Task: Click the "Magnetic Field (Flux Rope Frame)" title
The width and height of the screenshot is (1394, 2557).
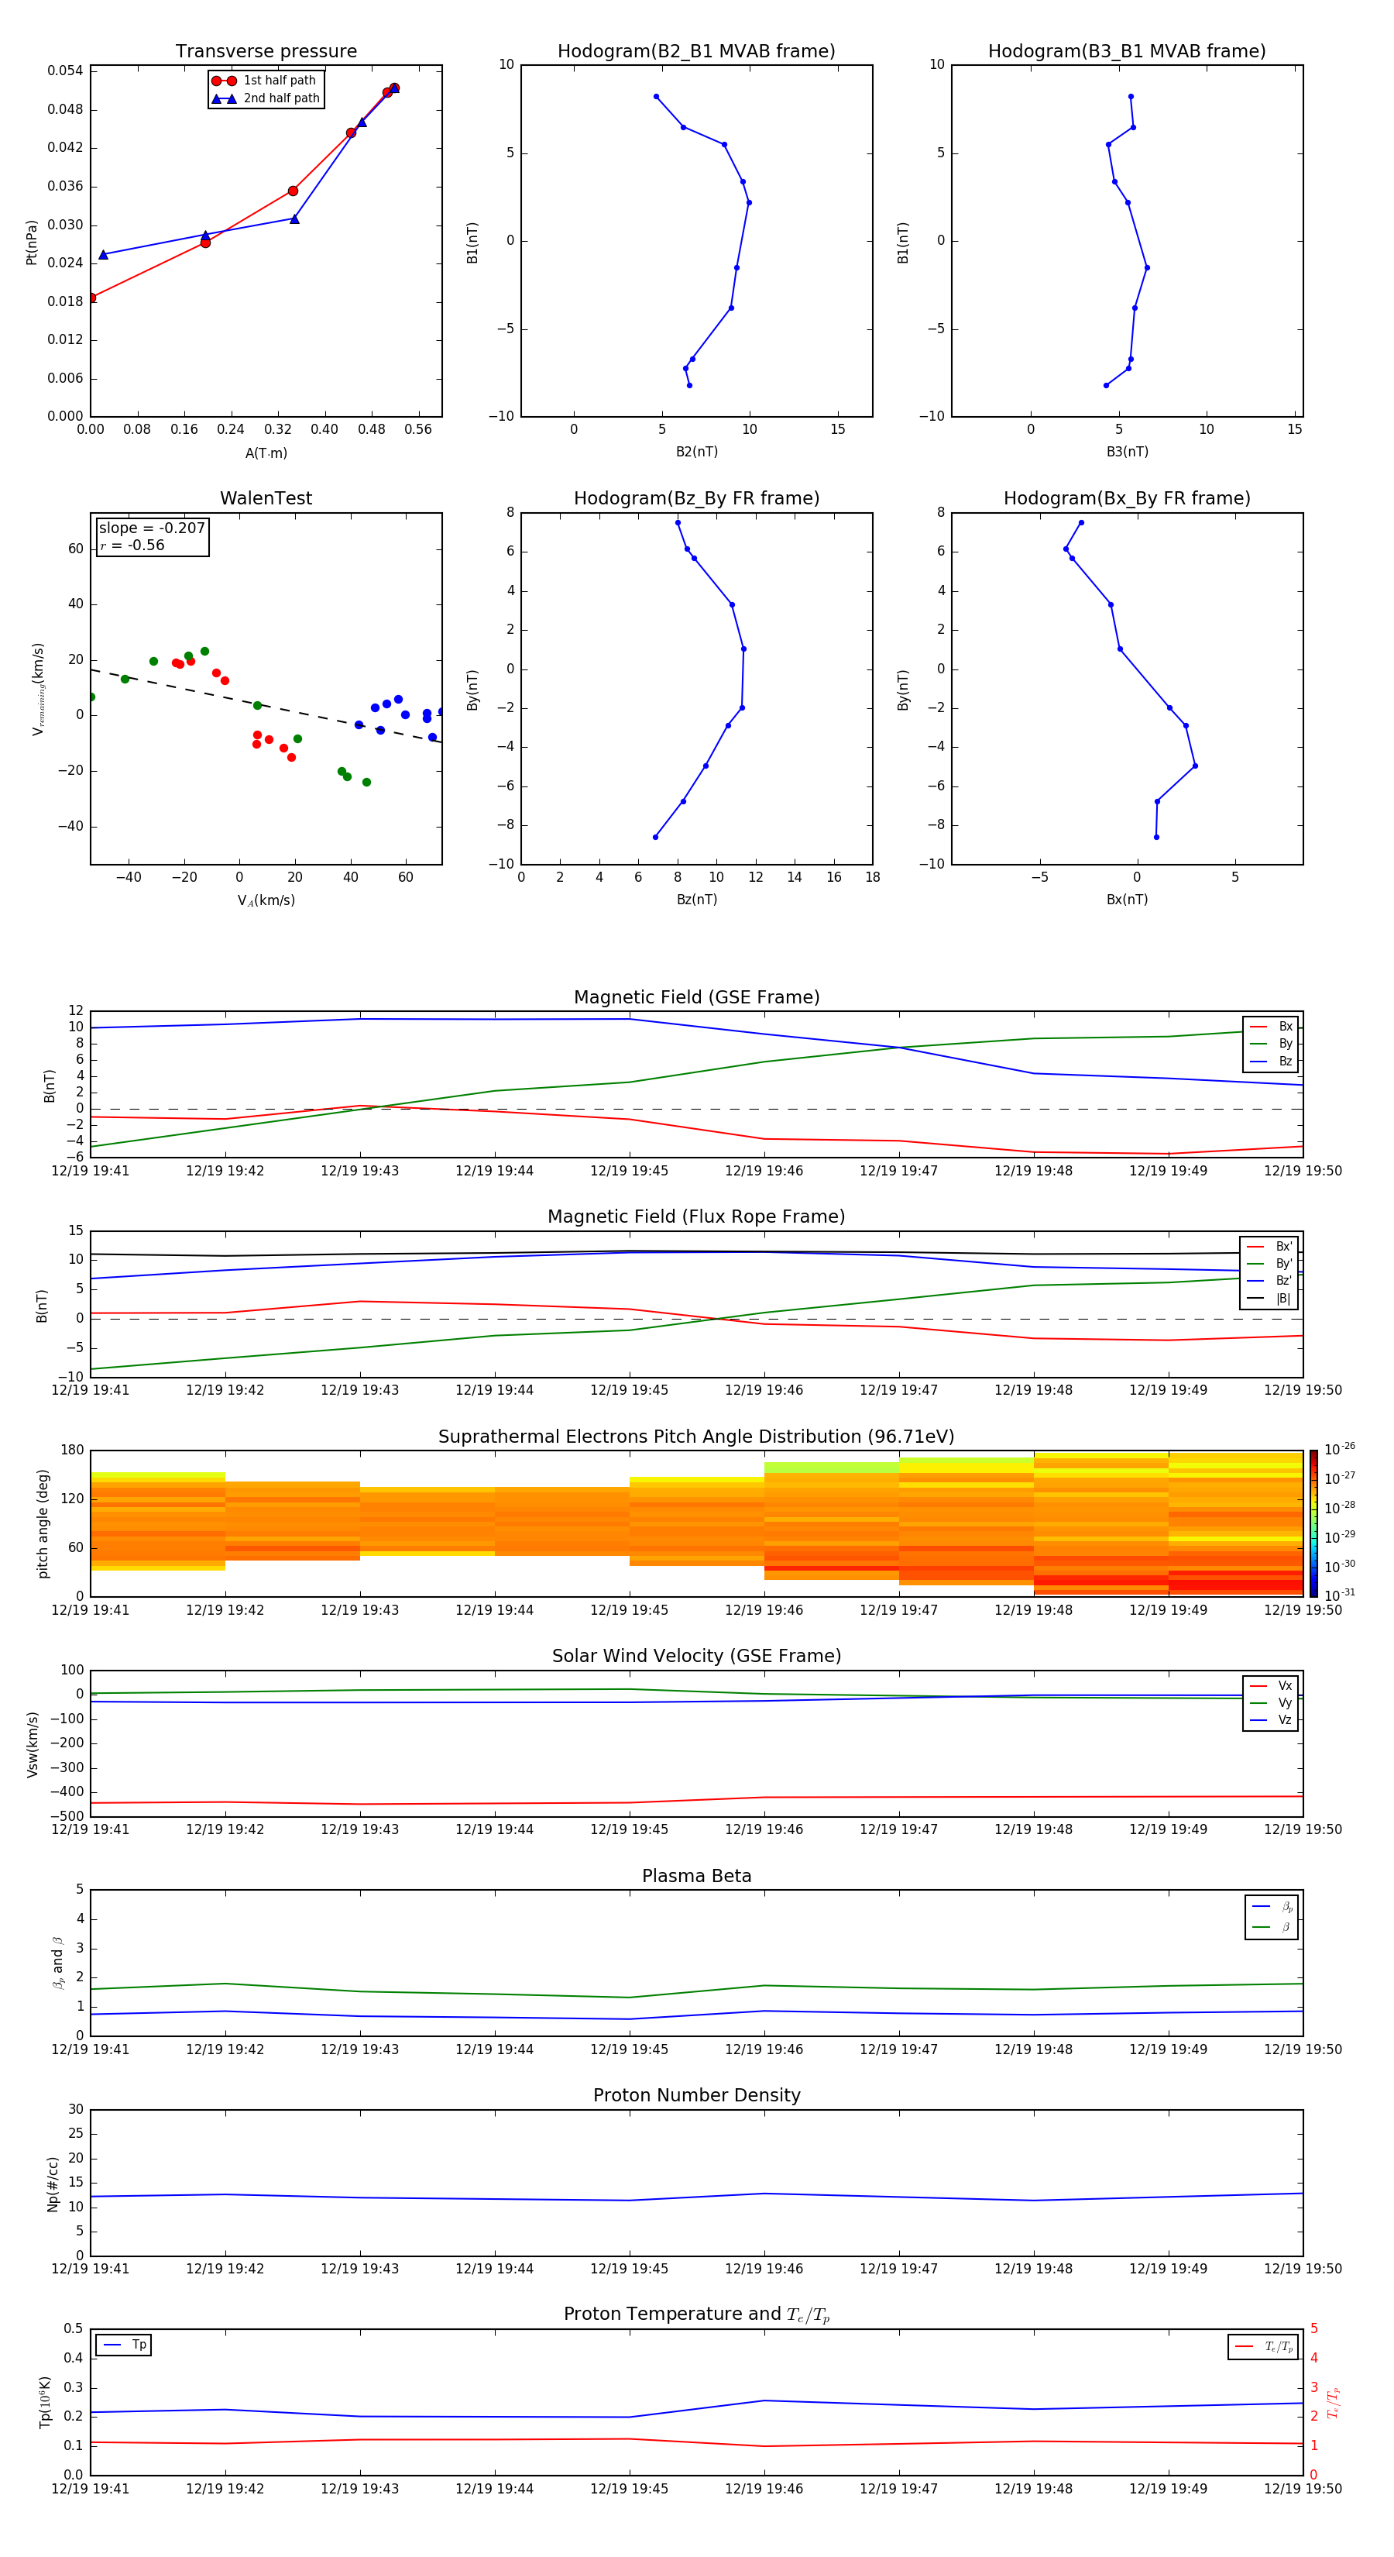Action: pyautogui.click(x=696, y=1217)
